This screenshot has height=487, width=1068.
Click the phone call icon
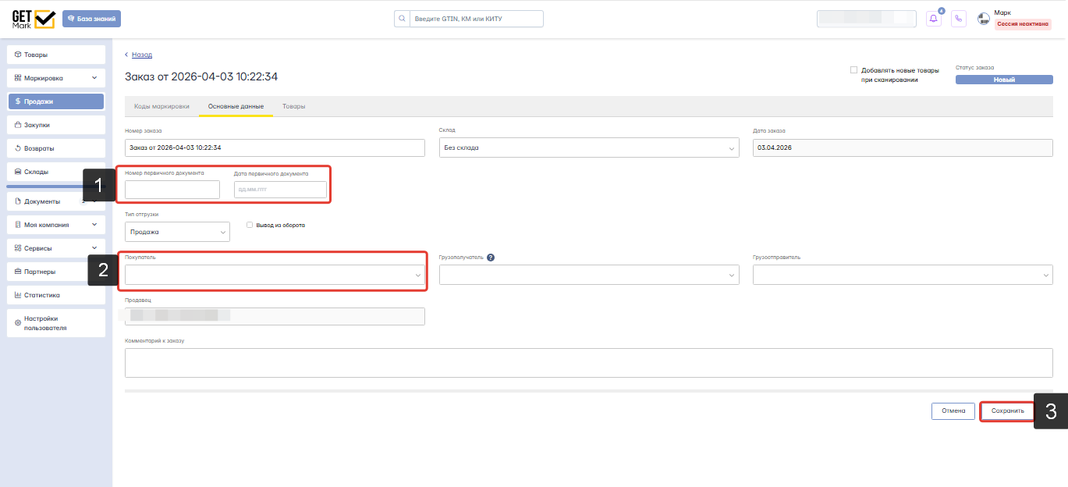click(959, 19)
